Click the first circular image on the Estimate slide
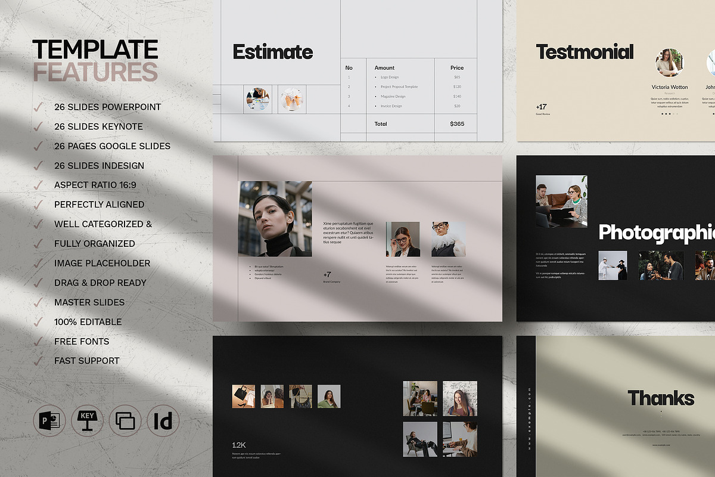This screenshot has width=715, height=477. click(257, 99)
